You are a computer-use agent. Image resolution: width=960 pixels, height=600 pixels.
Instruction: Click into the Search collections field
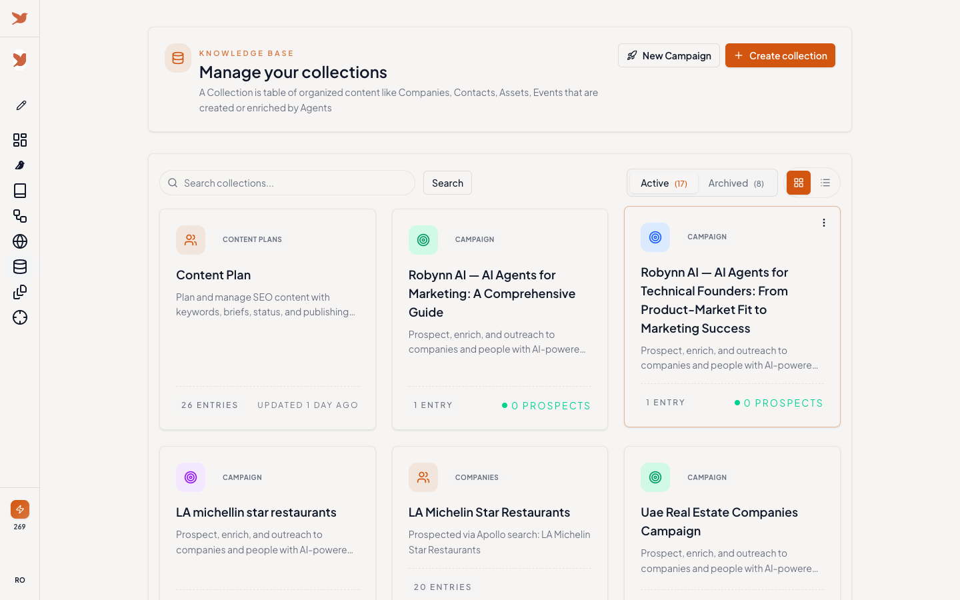pyautogui.click(x=287, y=183)
